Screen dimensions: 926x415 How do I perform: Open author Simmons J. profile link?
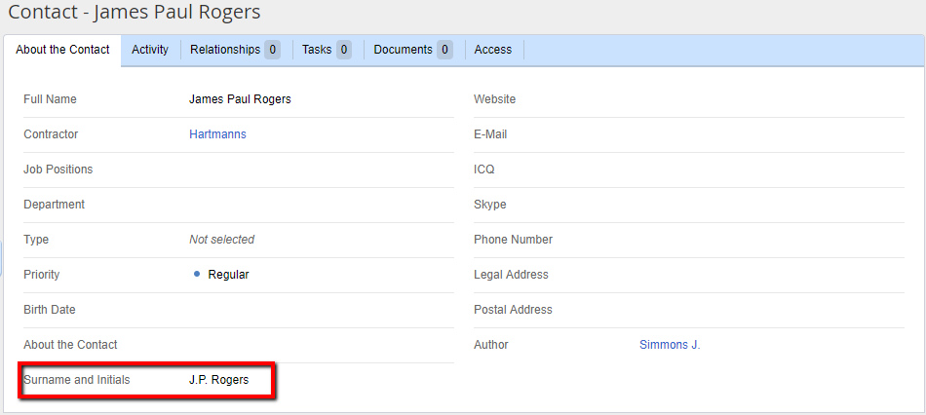670,345
